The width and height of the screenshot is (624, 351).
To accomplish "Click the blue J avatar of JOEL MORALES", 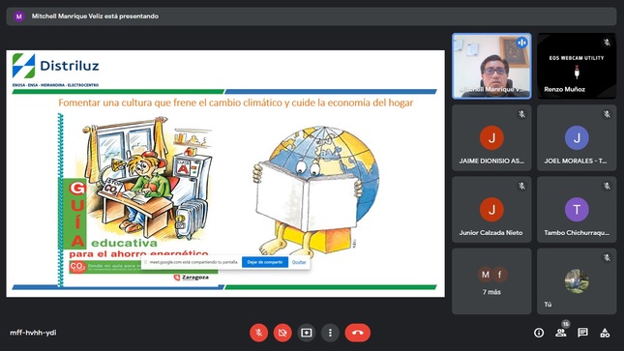I will click(x=577, y=137).
